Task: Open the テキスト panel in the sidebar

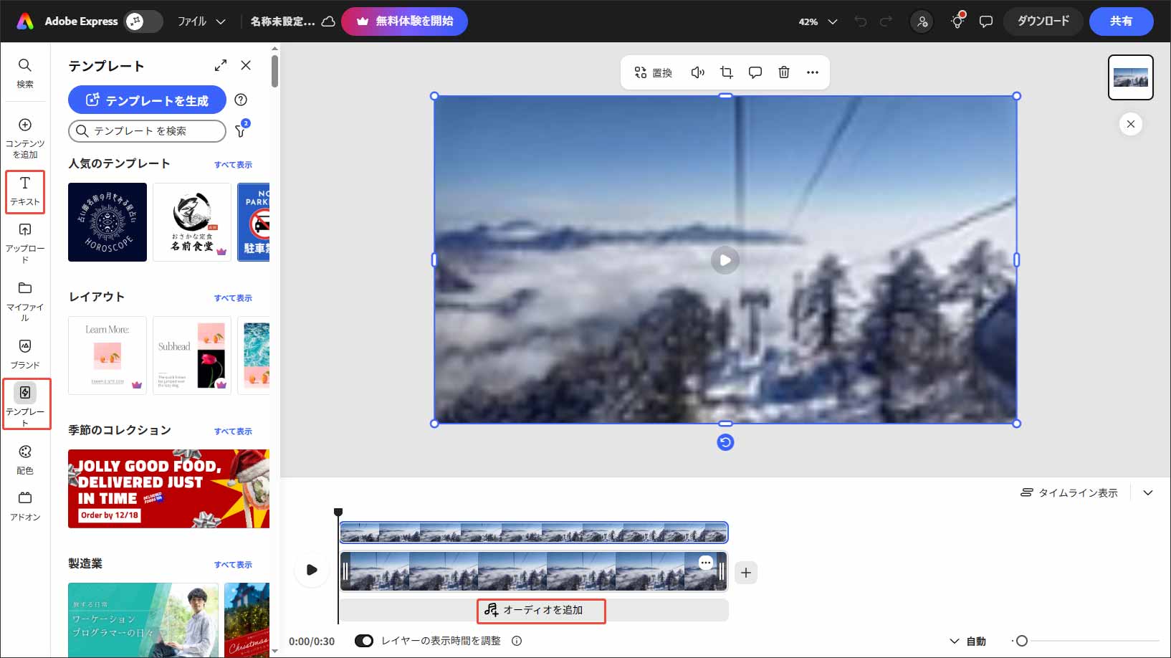Action: tap(25, 191)
